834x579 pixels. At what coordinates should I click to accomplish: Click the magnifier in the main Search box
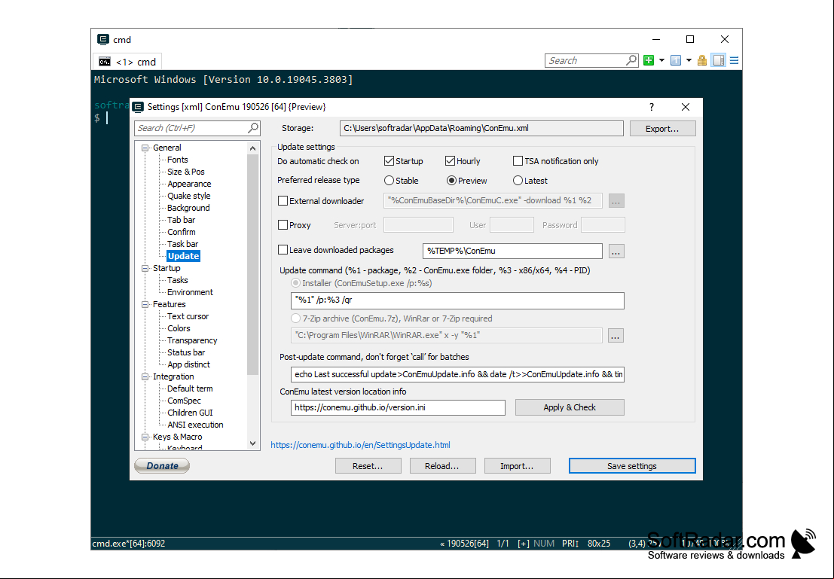point(631,60)
